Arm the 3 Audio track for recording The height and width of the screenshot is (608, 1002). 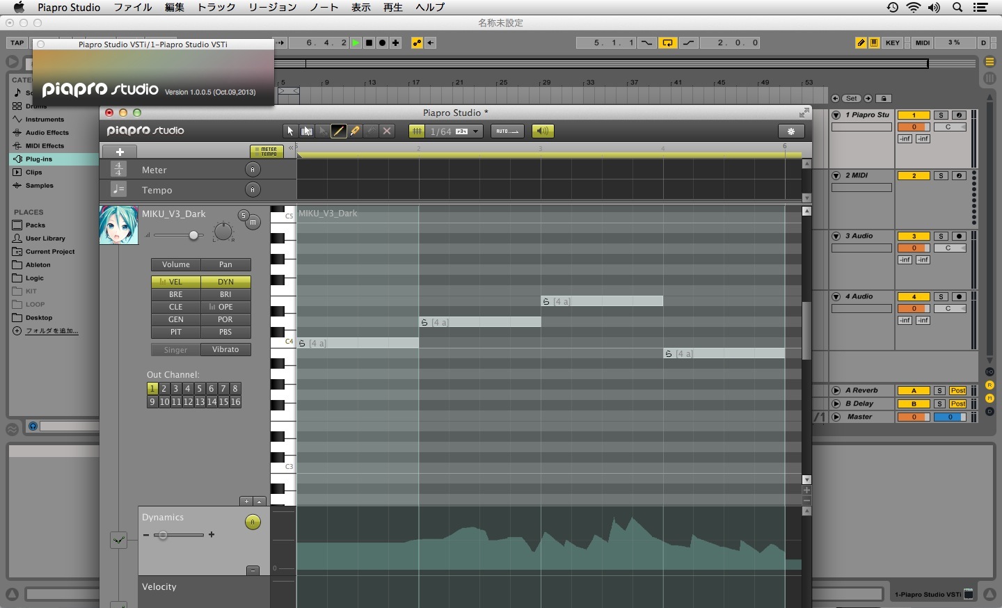coord(959,236)
